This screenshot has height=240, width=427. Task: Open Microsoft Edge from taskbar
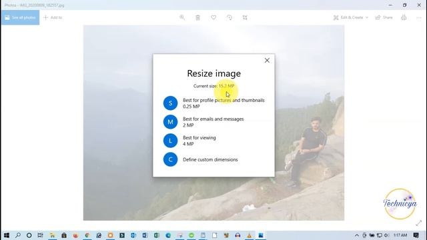click(168, 235)
